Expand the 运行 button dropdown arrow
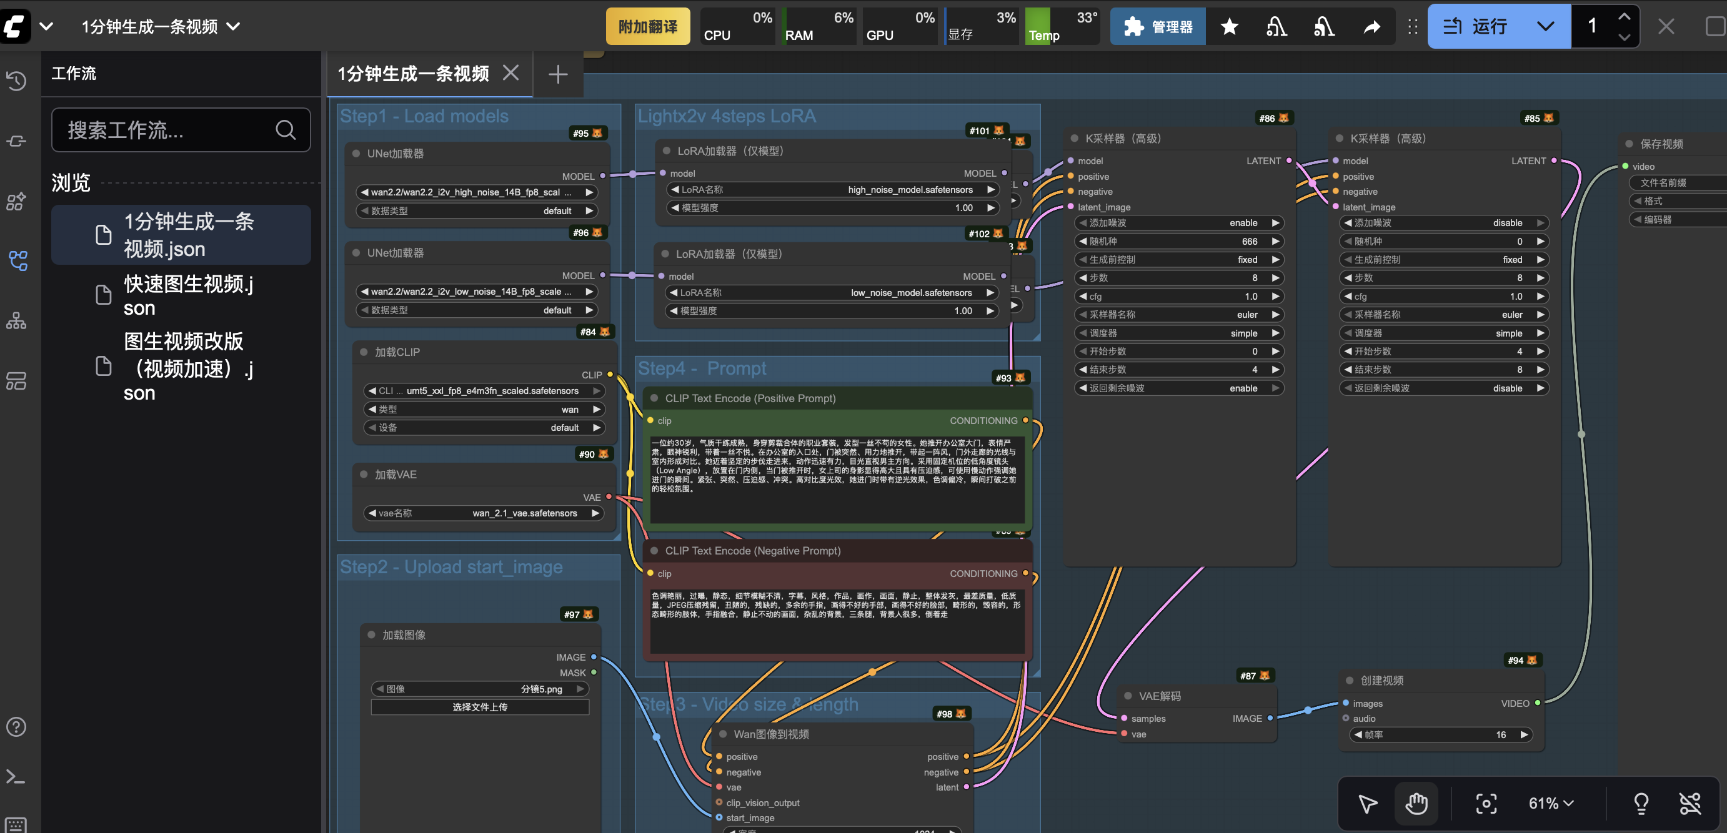1727x833 pixels. (x=1545, y=27)
